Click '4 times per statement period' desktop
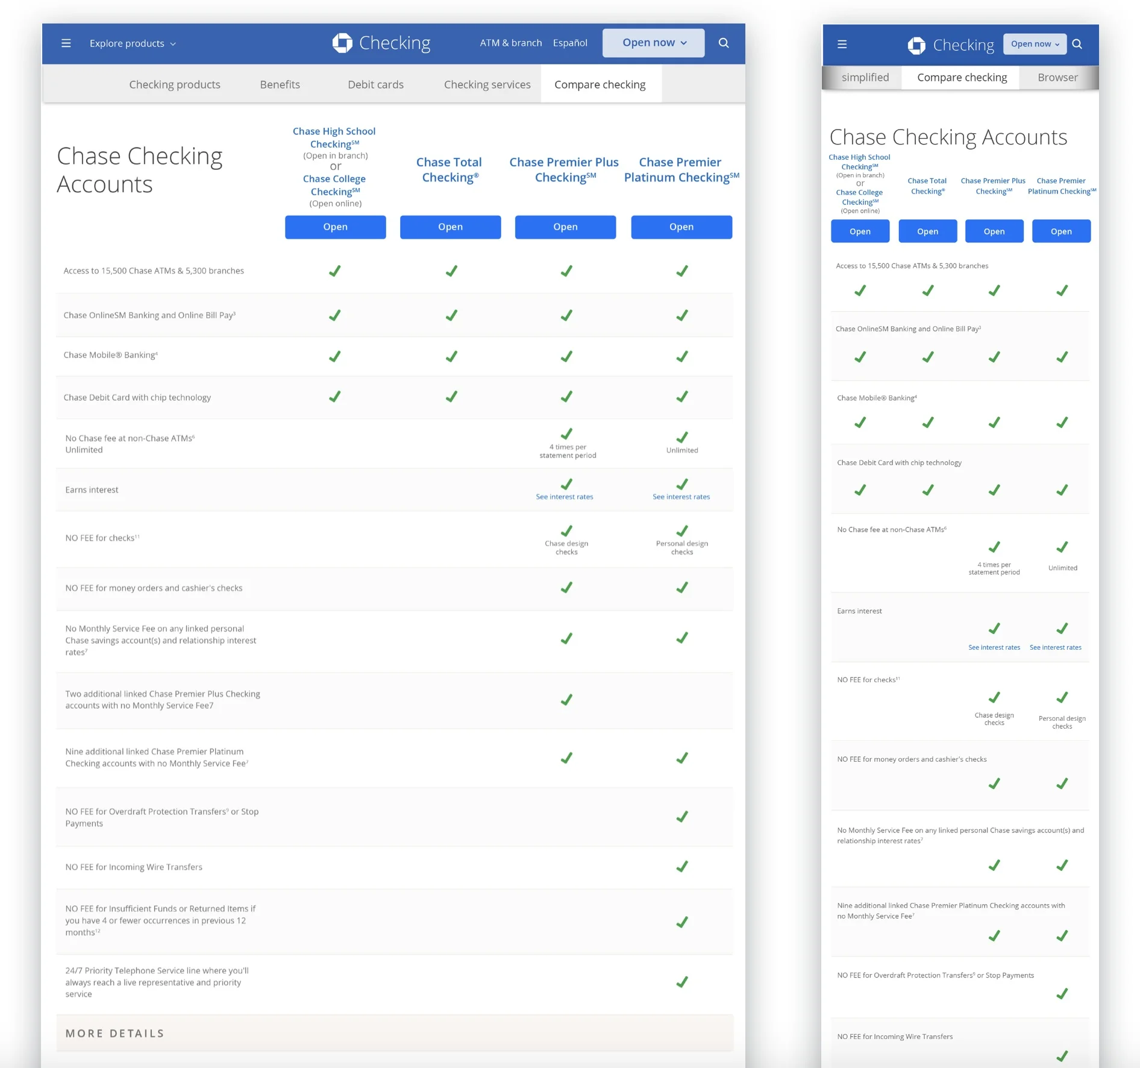This screenshot has width=1140, height=1068. coord(568,451)
